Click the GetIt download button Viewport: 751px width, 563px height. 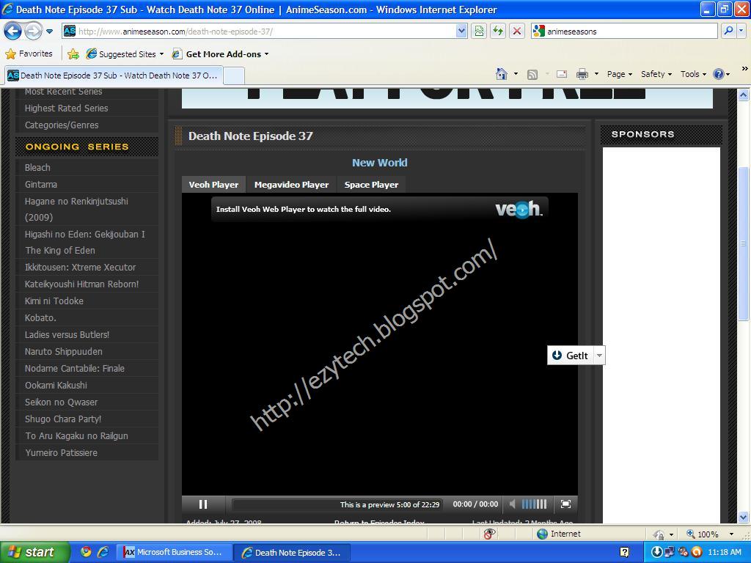[570, 356]
